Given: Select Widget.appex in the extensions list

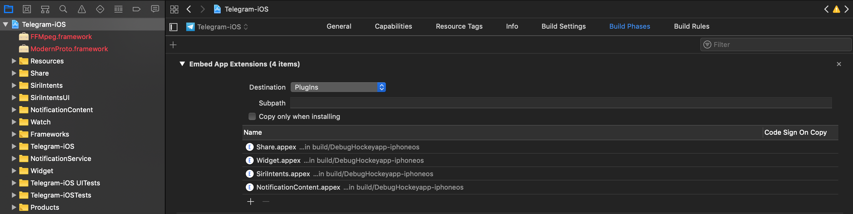Looking at the screenshot, I should [x=278, y=160].
